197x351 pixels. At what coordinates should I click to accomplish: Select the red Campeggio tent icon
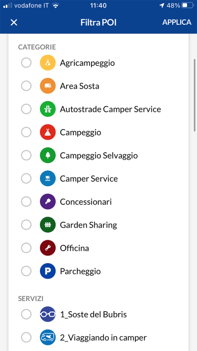tap(48, 132)
